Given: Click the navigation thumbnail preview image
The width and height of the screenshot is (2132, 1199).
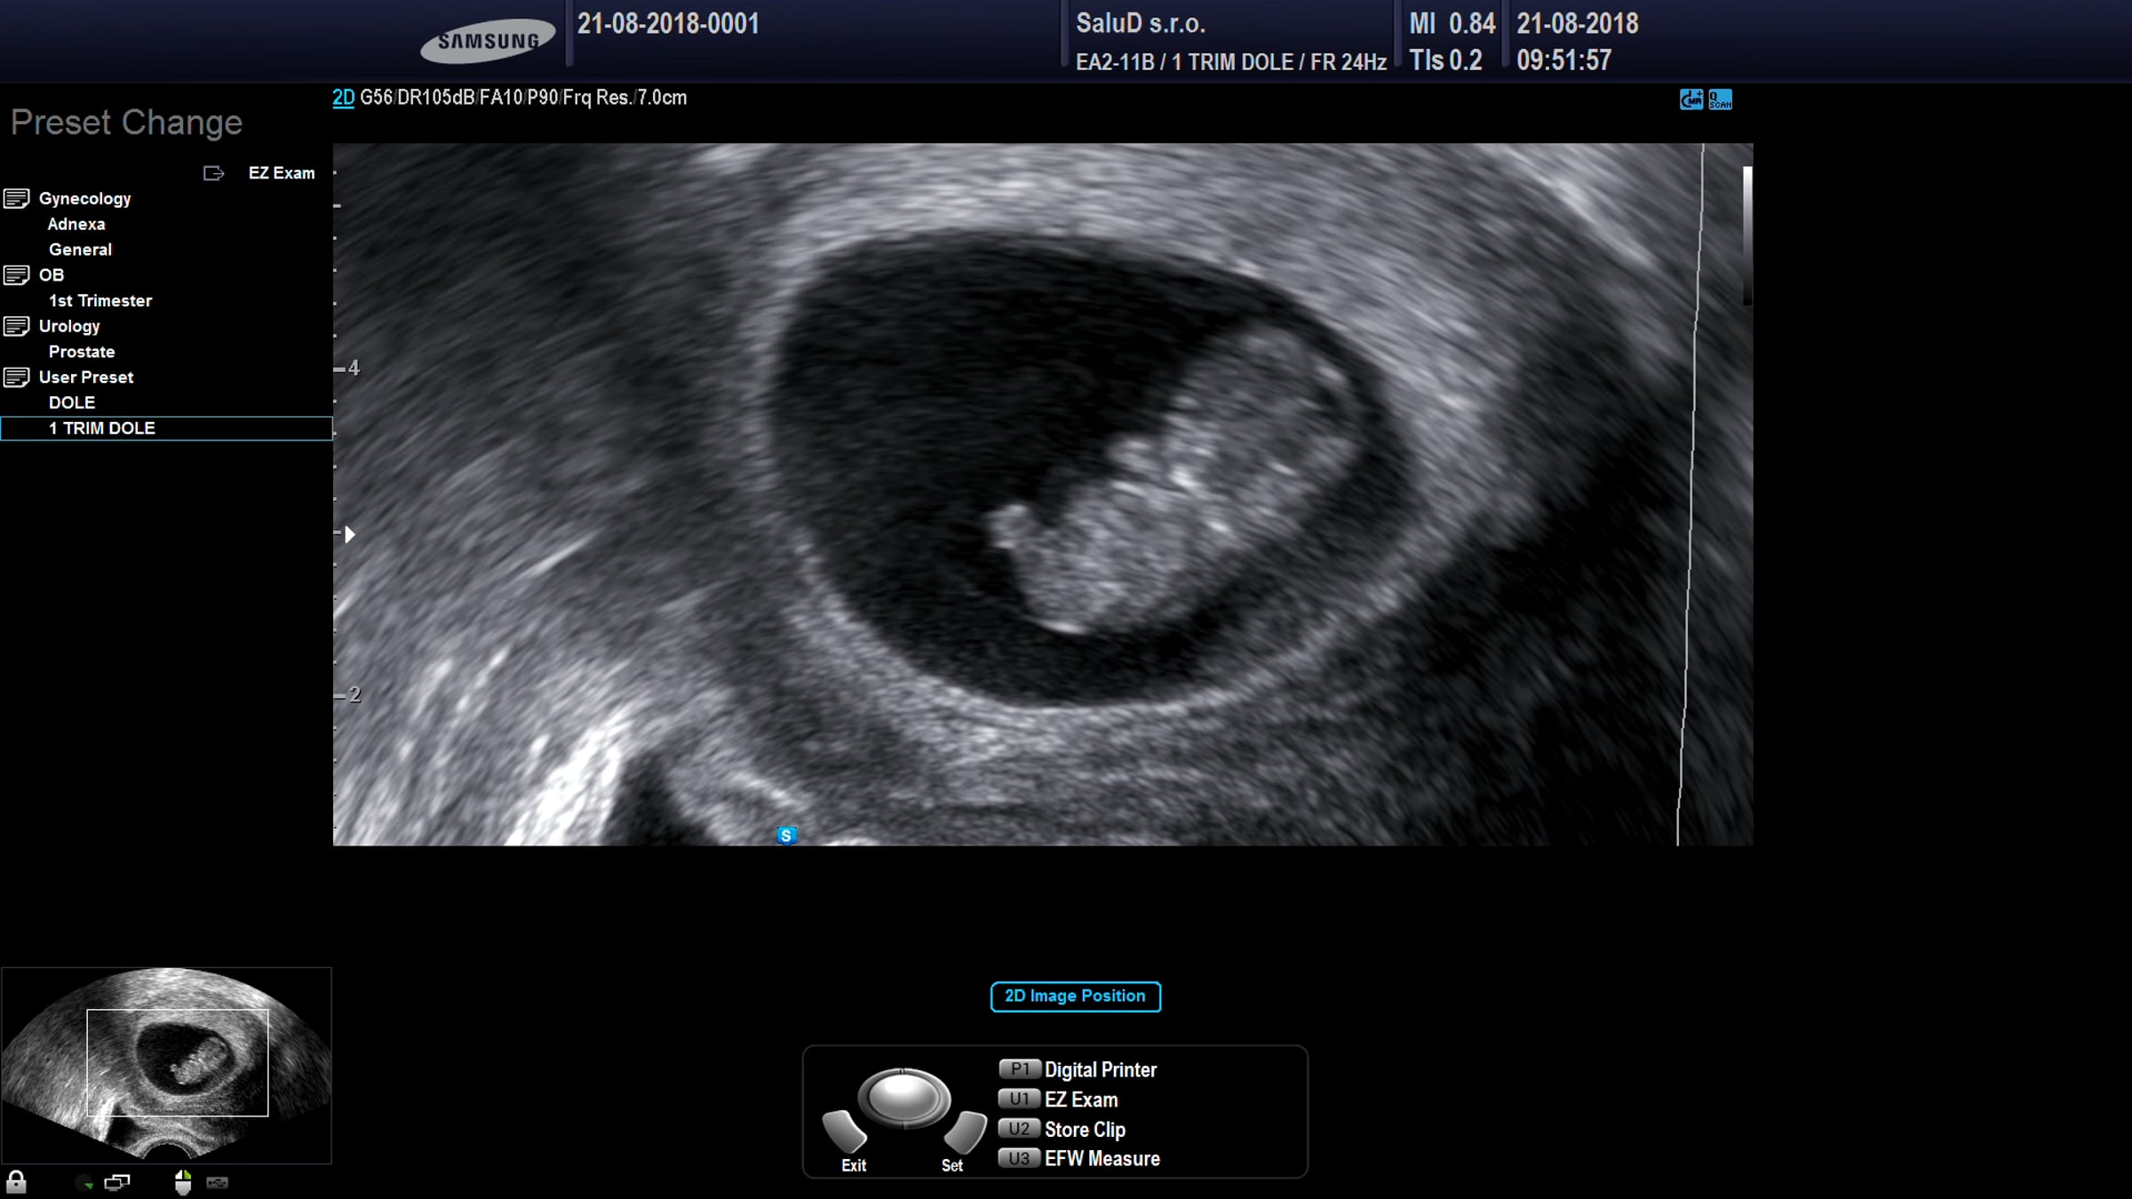Looking at the screenshot, I should coord(166,1064).
